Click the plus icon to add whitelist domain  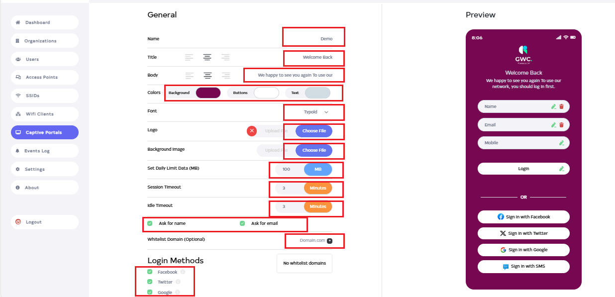coord(329,241)
